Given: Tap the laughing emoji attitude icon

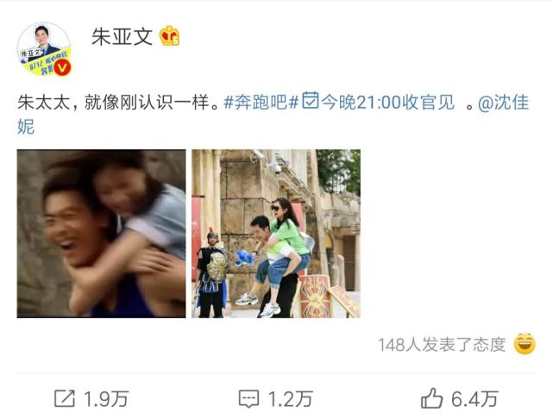Looking at the screenshot, I should click(525, 344).
